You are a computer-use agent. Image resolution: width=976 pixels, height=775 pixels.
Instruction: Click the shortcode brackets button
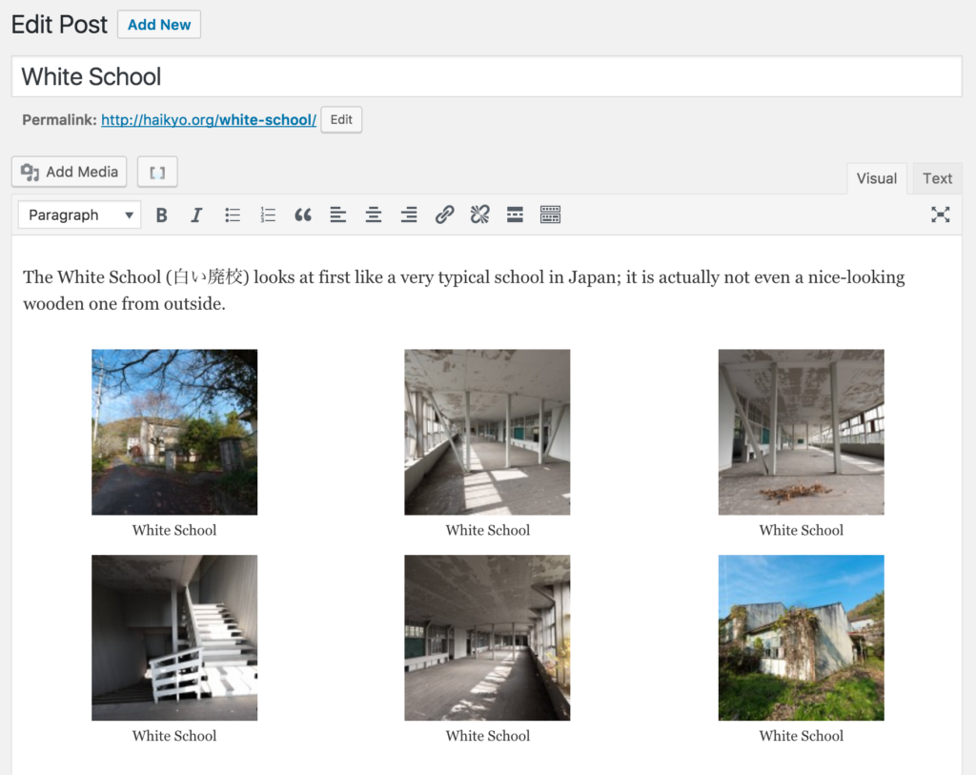157,173
